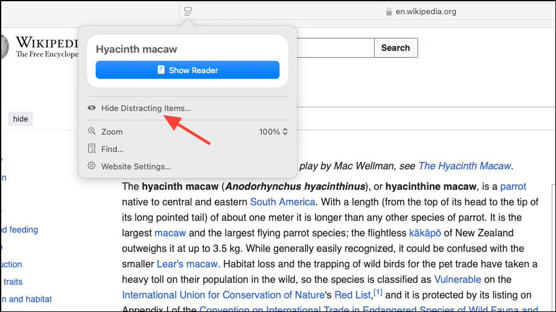The height and width of the screenshot is (312, 556).
Task: Click the Website Settings gear icon
Action: [91, 166]
